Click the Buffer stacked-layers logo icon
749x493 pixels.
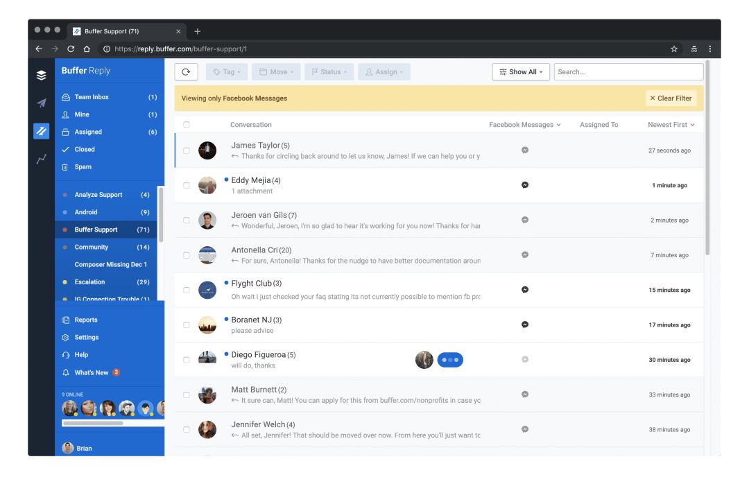click(42, 76)
